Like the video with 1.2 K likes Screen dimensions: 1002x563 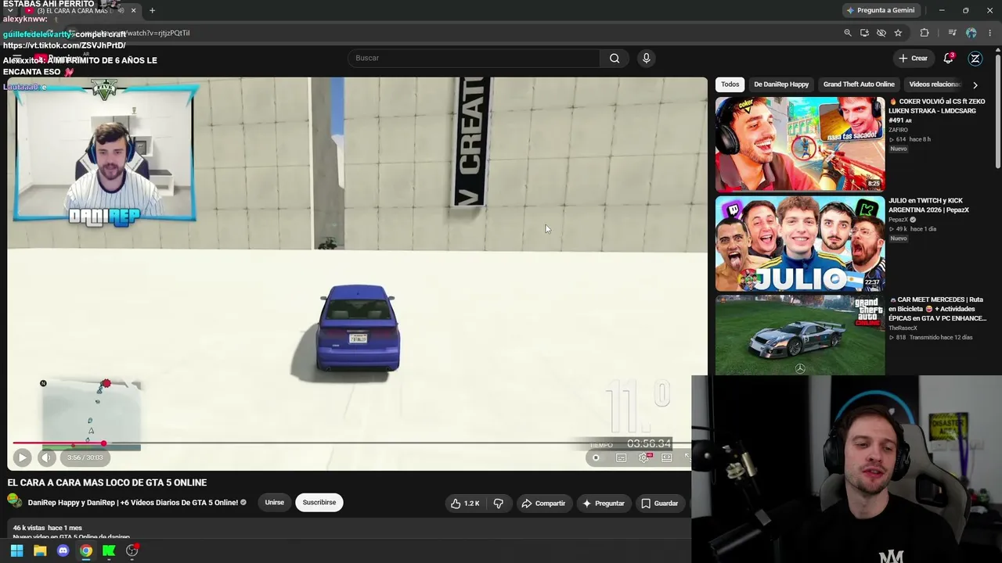click(466, 504)
